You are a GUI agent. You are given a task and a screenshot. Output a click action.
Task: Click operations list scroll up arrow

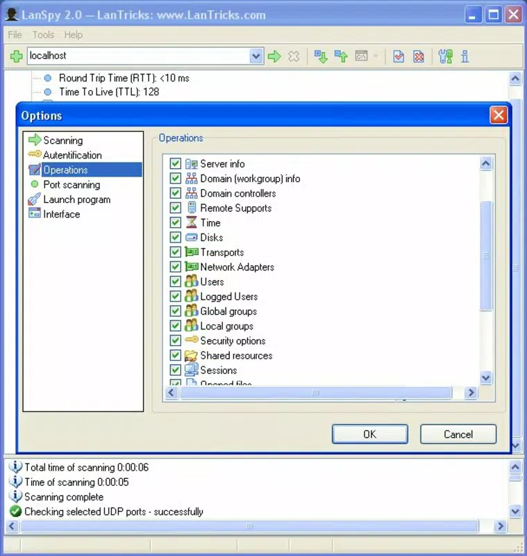coord(485,163)
